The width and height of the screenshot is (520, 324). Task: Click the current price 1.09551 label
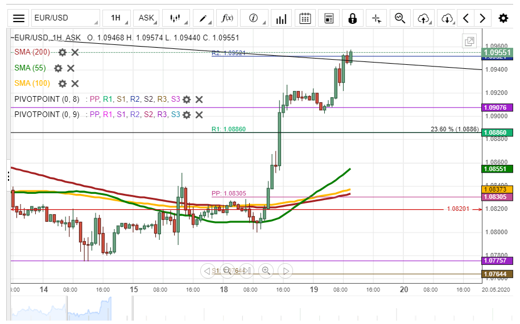pos(497,52)
